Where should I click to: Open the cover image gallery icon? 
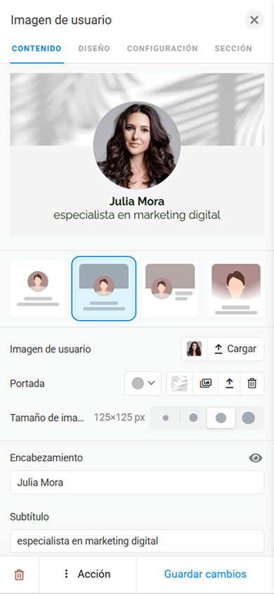pos(205,384)
